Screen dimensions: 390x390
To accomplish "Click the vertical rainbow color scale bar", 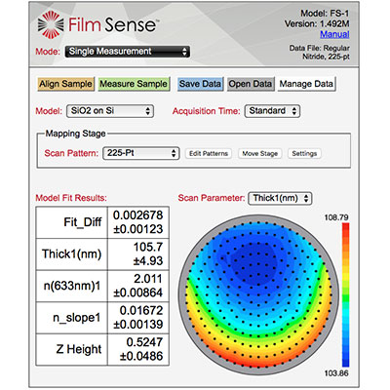I will 345,294.
